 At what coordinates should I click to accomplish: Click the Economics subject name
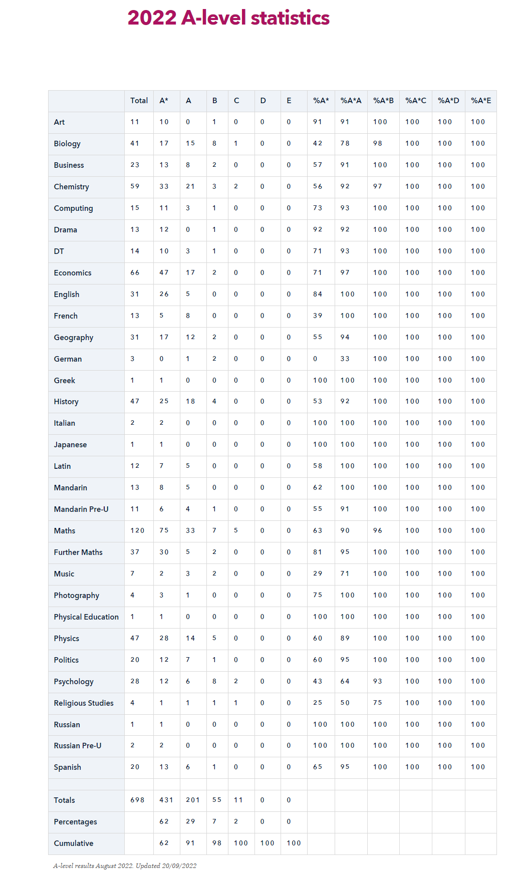(x=73, y=273)
